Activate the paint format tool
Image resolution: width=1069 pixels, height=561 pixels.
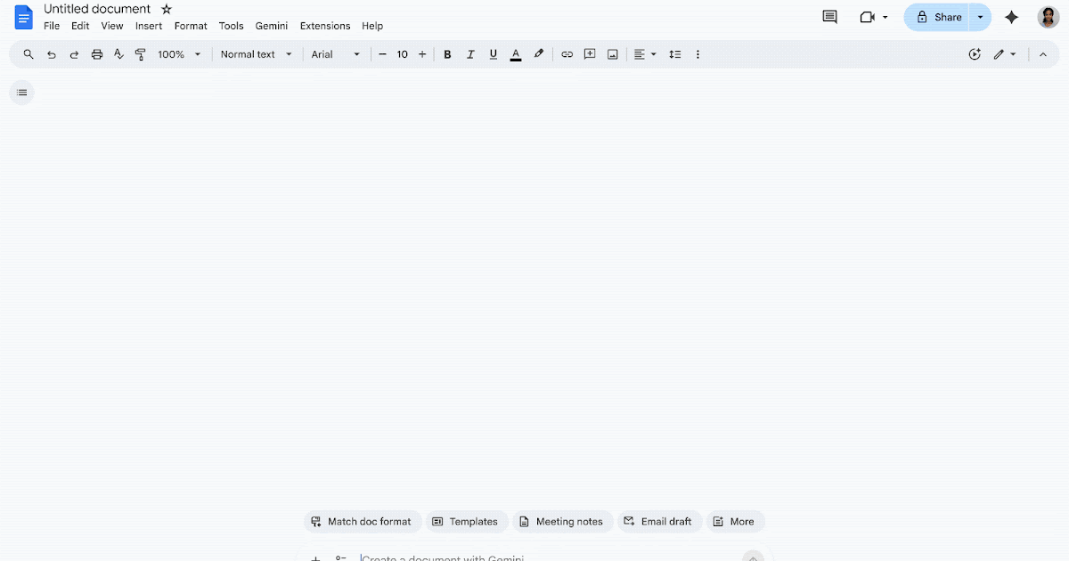tap(141, 54)
